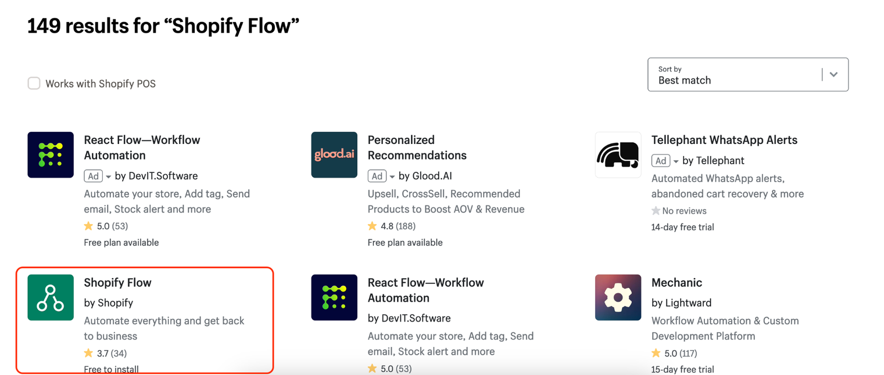Open the Shopify Flow app title link

pyautogui.click(x=117, y=283)
